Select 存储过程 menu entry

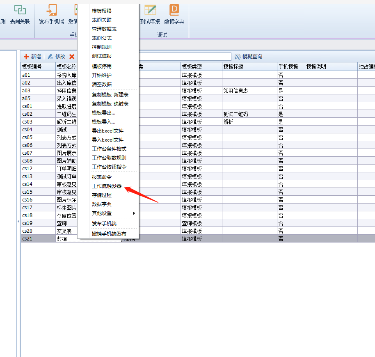tap(102, 195)
